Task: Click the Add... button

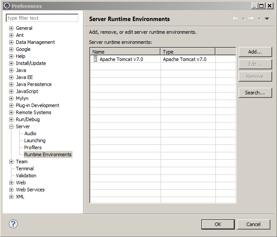Action: tap(255, 52)
